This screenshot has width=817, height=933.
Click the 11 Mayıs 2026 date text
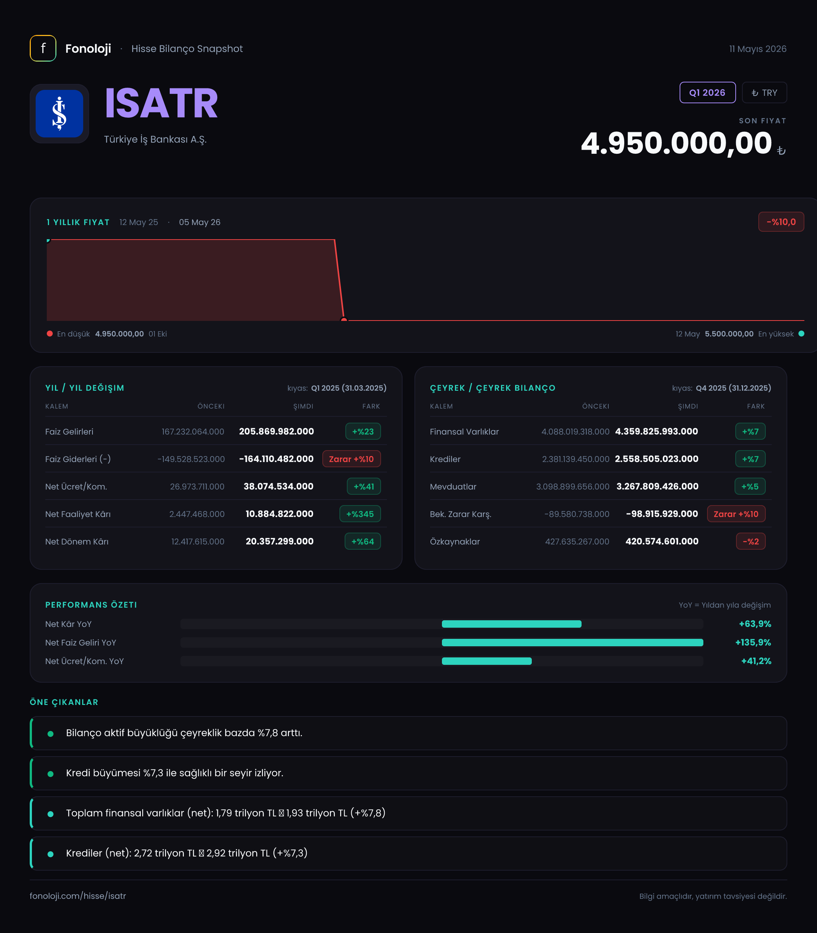[758, 49]
